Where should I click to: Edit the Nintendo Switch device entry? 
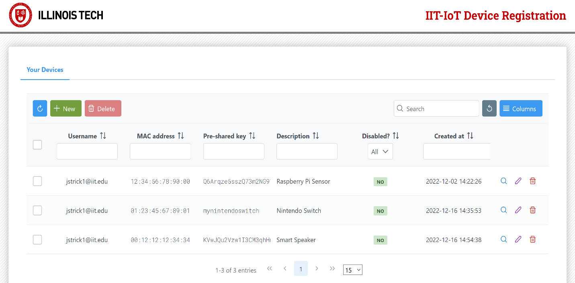518,210
